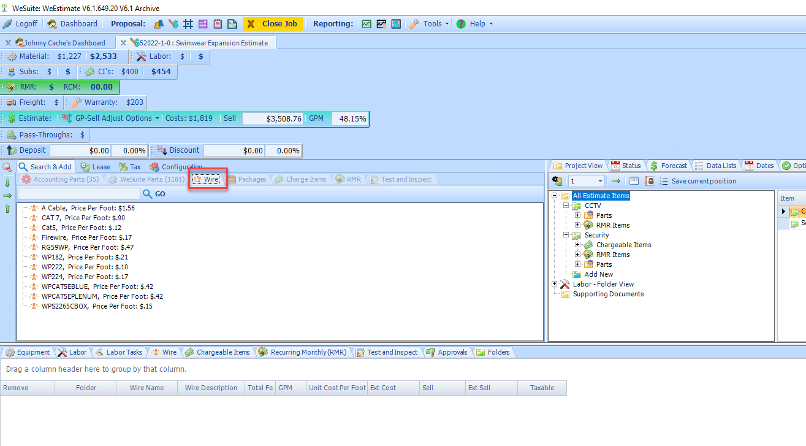Click the green up arrow in left strip
The width and height of the screenshot is (806, 446).
[7, 209]
